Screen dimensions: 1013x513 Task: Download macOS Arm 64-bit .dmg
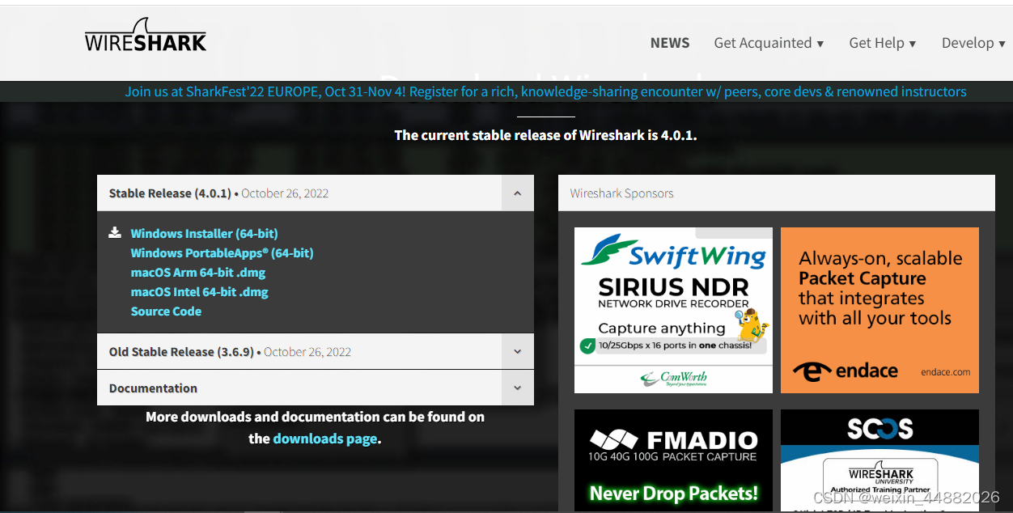(198, 272)
